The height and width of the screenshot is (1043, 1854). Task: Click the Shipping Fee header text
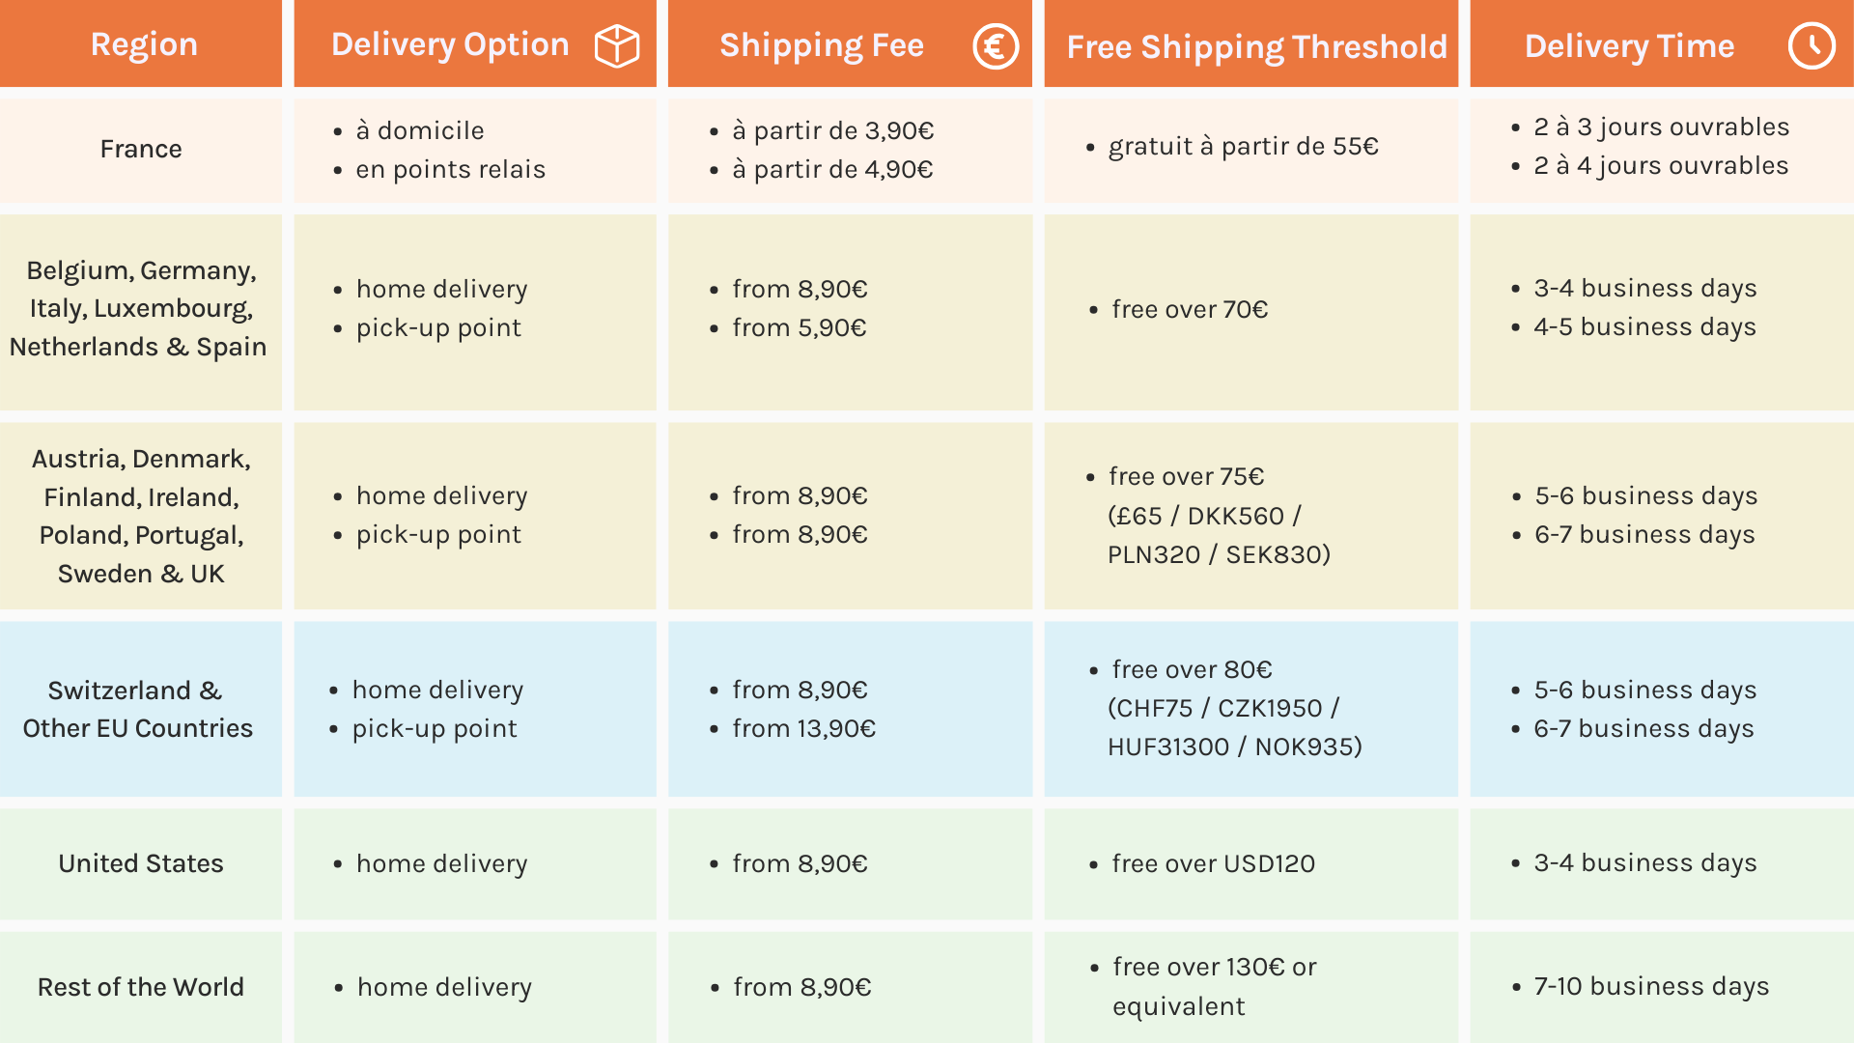tap(821, 45)
